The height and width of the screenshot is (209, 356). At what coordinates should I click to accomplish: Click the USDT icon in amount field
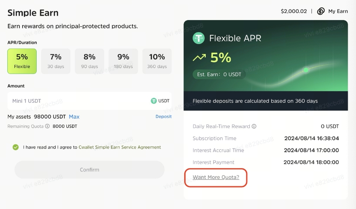pos(154,101)
